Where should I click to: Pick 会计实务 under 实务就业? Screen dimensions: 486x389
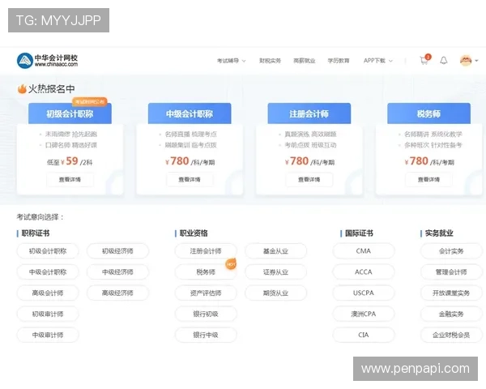point(451,251)
